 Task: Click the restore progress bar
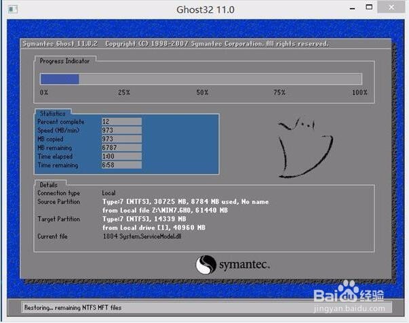201,79
